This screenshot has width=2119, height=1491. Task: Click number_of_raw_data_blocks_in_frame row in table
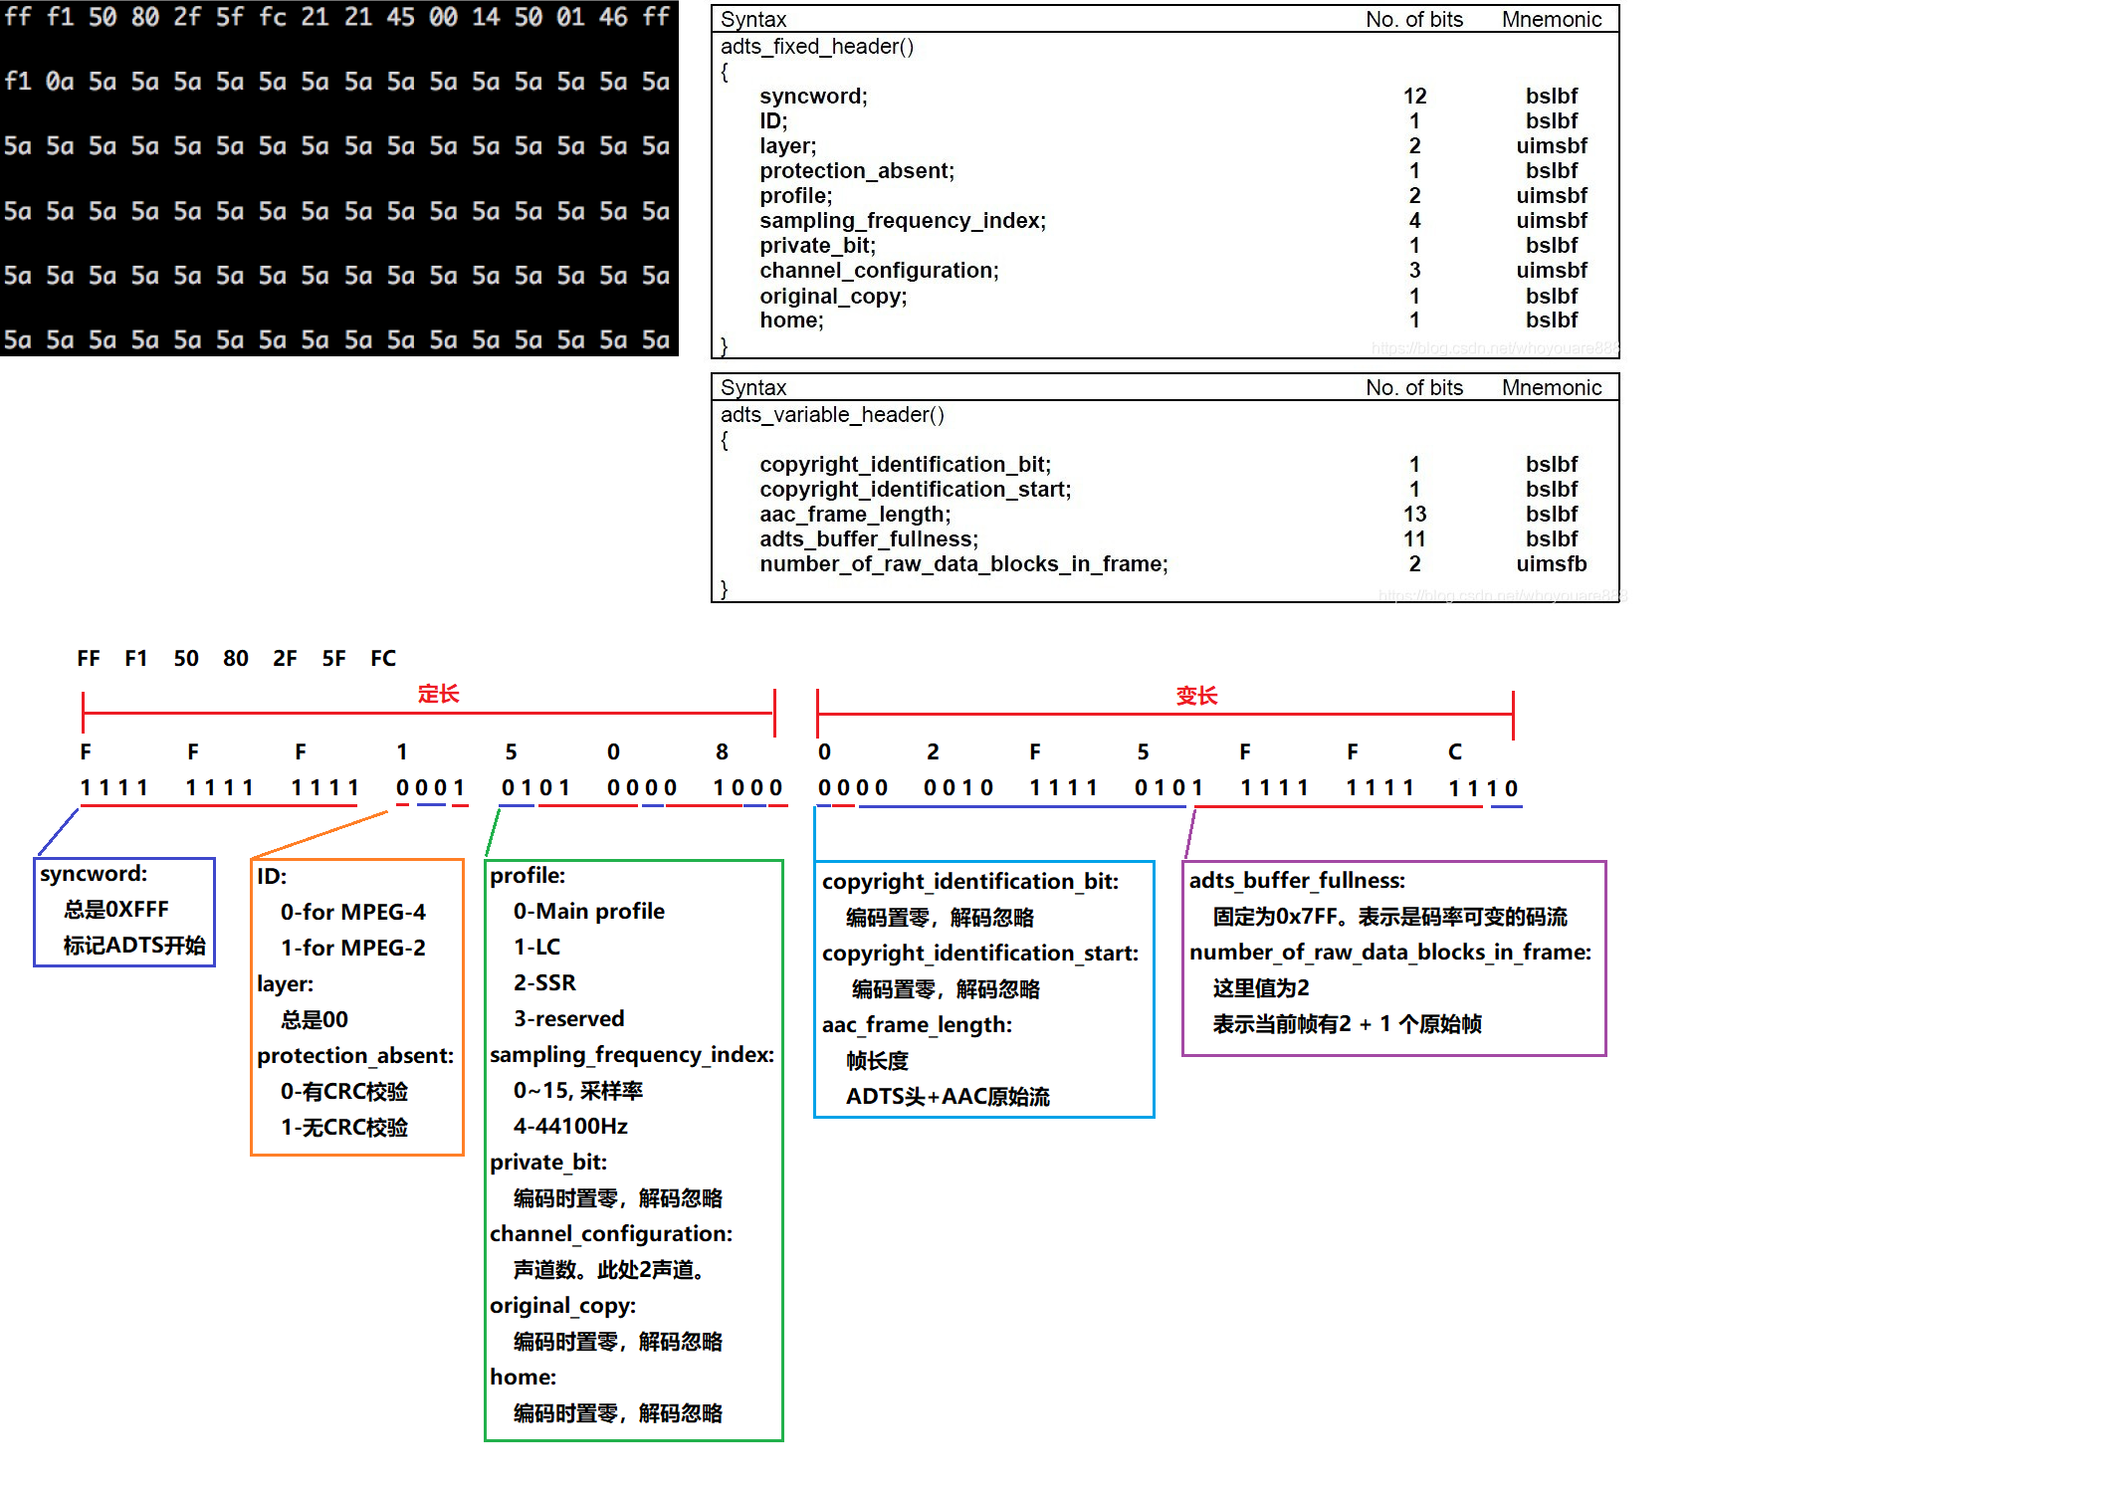[962, 564]
